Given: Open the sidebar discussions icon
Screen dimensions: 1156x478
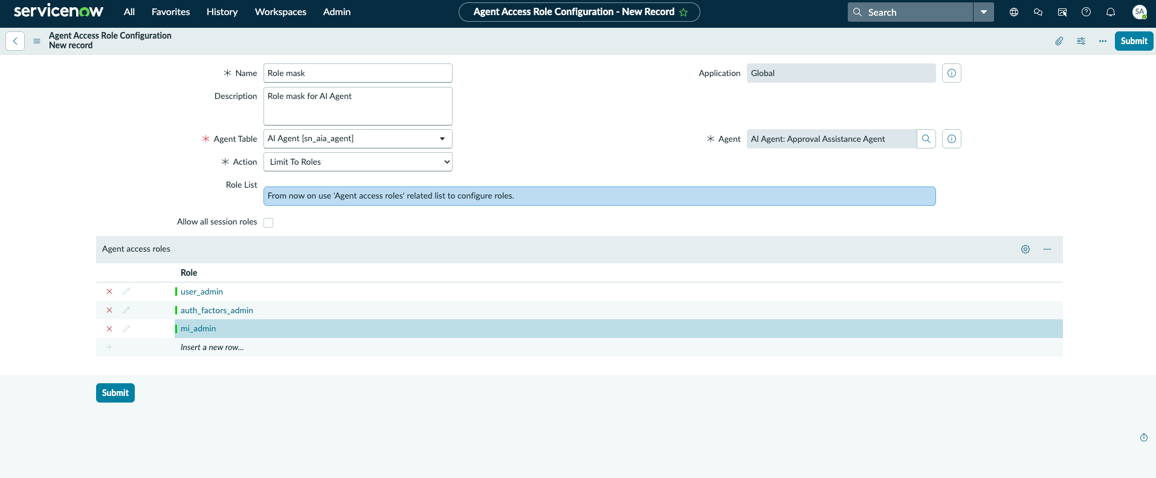Looking at the screenshot, I should coord(1062,12).
